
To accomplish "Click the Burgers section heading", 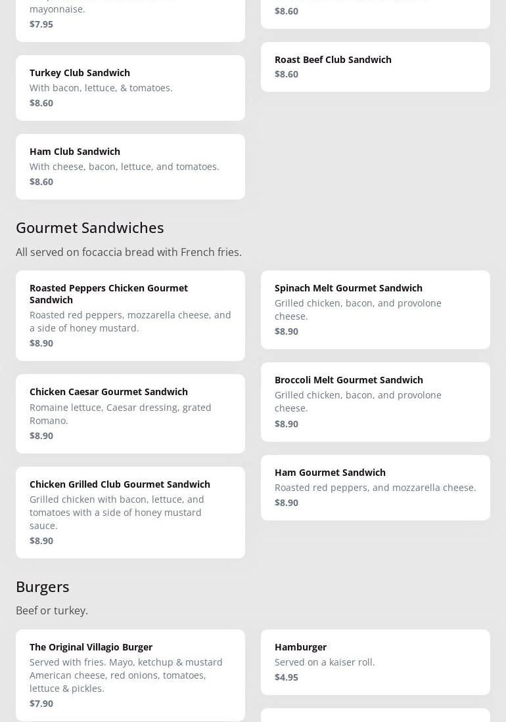I will click(x=43, y=586).
